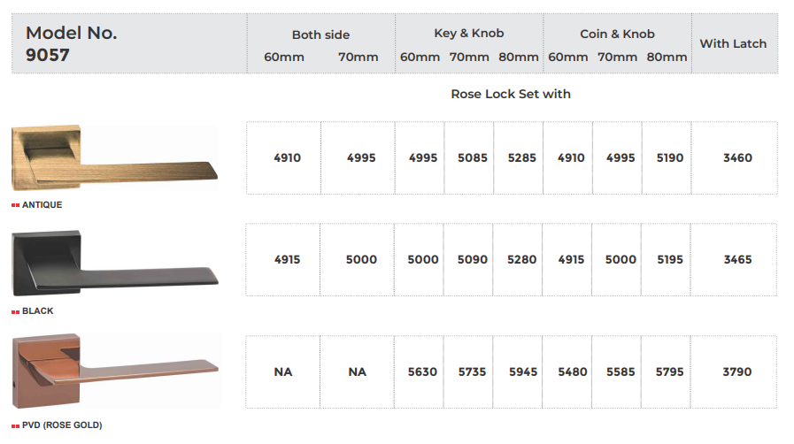Click the red marker beside ANTIQUE label
The height and width of the screenshot is (444, 794).
(x=15, y=205)
